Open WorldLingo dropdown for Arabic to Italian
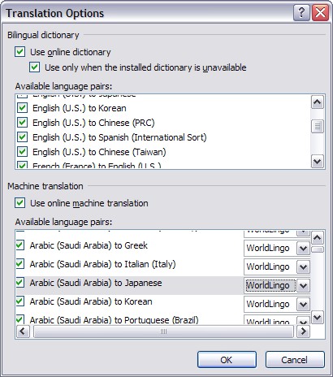333x377 pixels. [303, 266]
